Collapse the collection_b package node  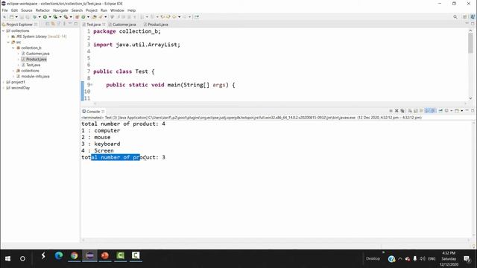pos(13,48)
